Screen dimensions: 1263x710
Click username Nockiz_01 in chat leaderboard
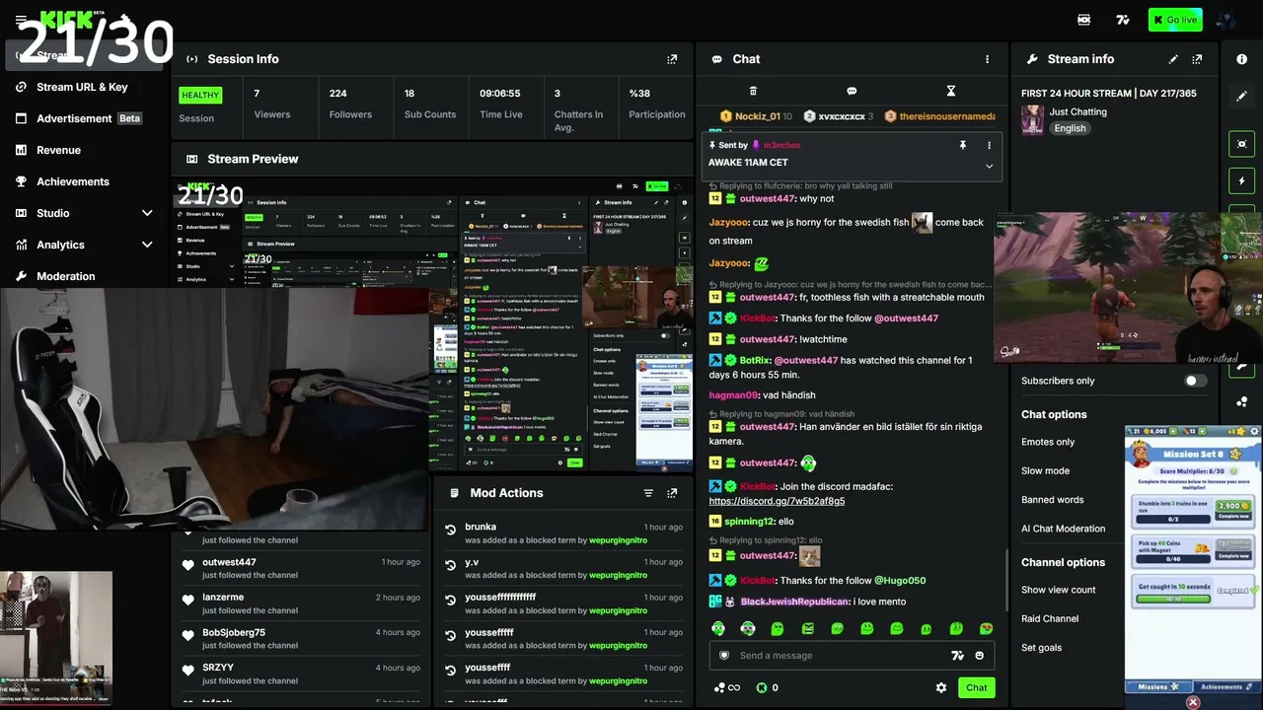757,116
